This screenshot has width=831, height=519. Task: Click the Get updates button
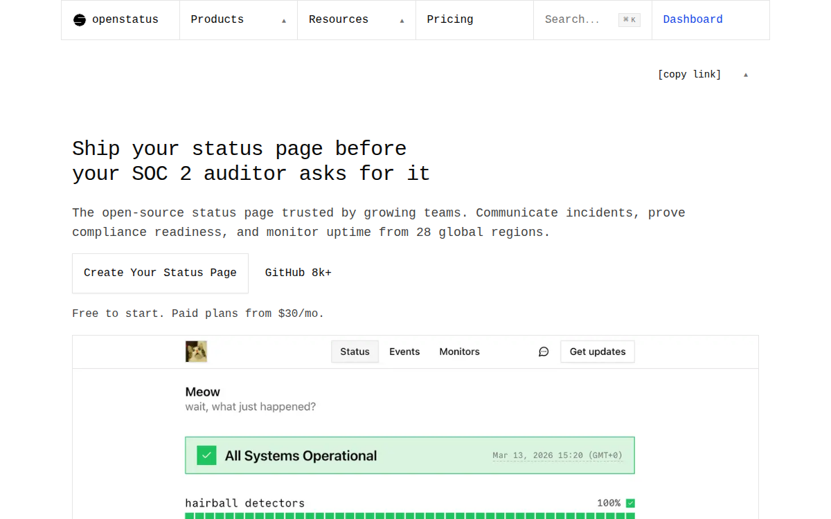[598, 352]
